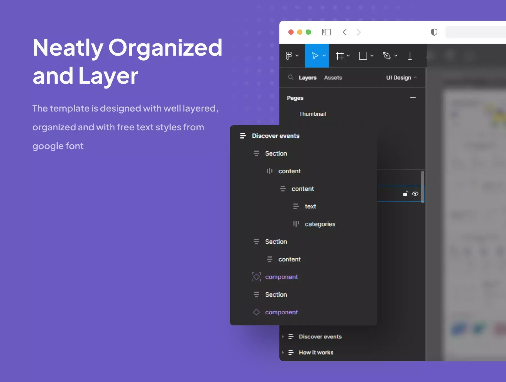
Task: Toggle the browser sidebar icon
Action: click(x=326, y=32)
